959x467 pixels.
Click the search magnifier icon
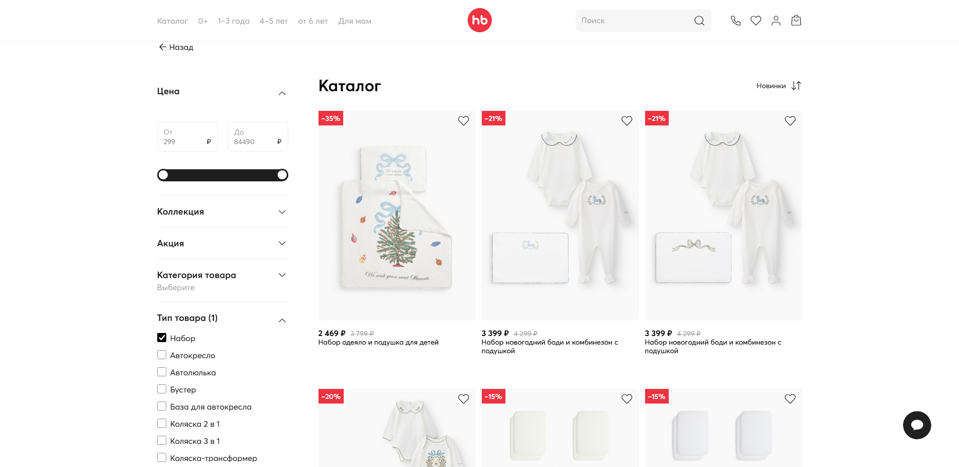699,21
